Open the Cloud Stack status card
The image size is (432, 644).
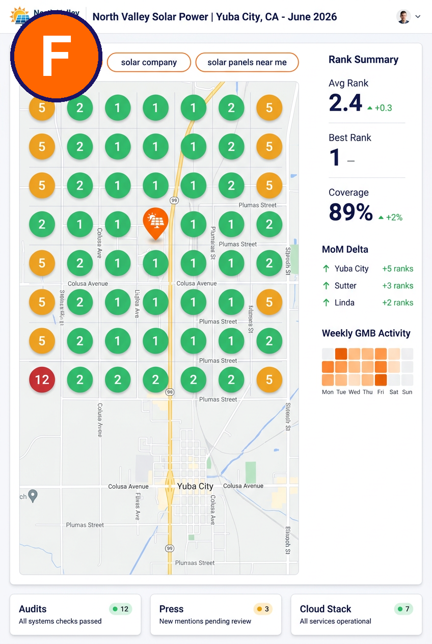coord(357,614)
